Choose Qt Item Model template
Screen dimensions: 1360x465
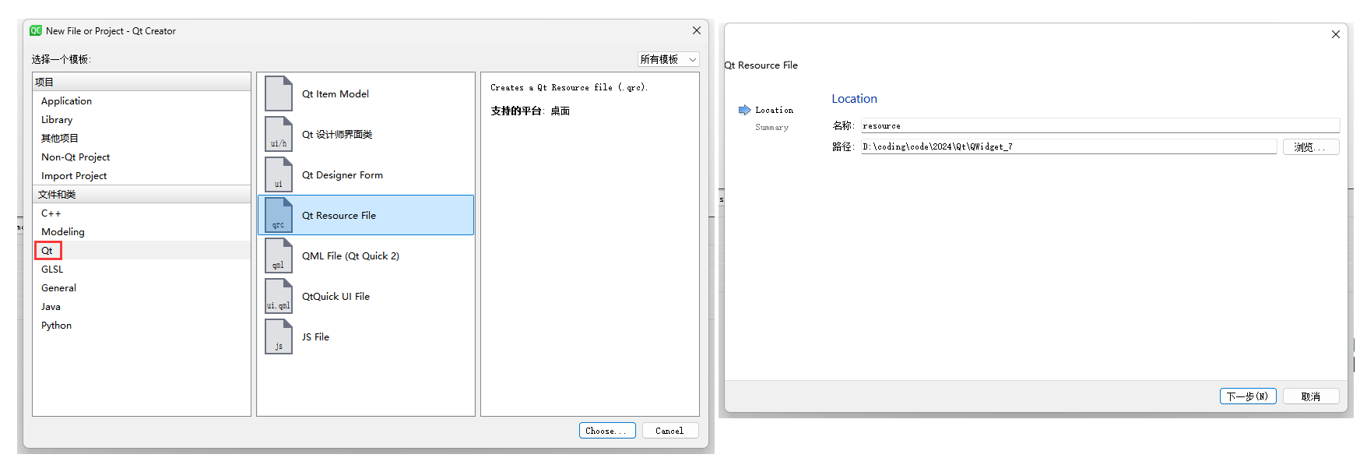366,93
